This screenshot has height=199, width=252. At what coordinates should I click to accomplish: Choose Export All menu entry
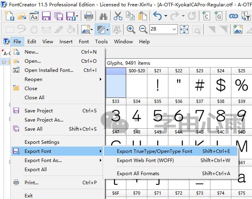[58, 170]
